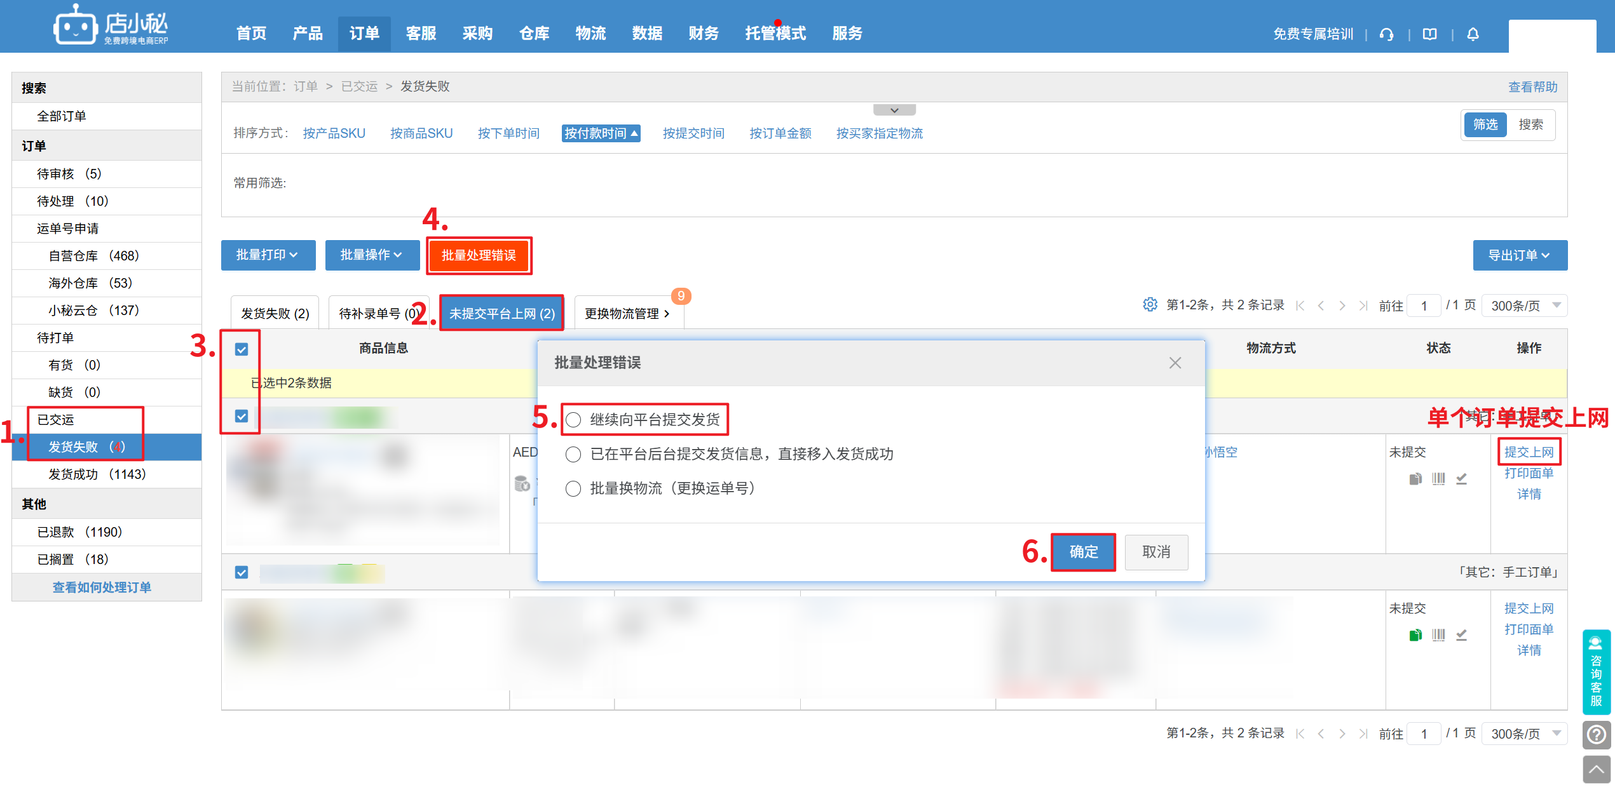Toggle the select-all checkbox in table header
This screenshot has width=1615, height=792.
tap(242, 349)
